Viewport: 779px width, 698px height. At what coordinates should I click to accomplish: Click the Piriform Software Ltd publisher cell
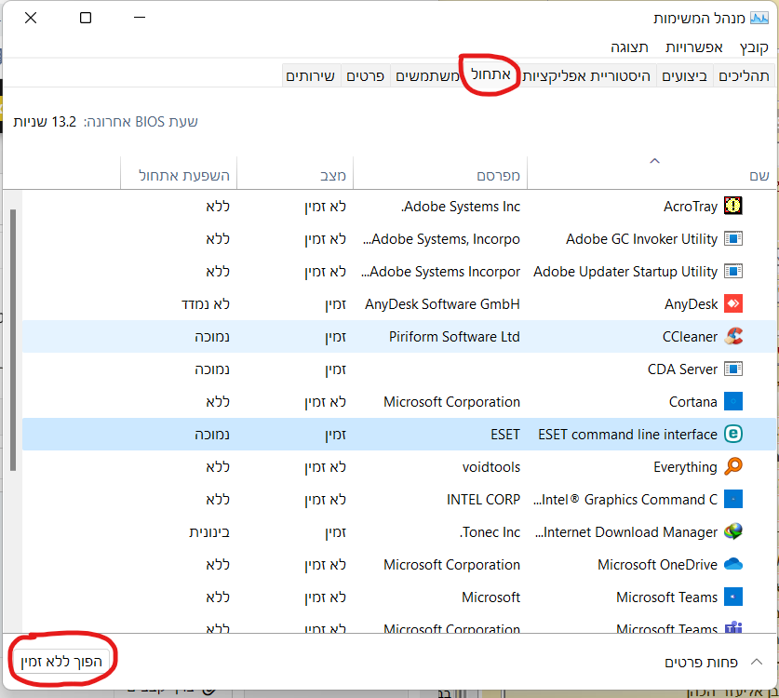coord(454,337)
